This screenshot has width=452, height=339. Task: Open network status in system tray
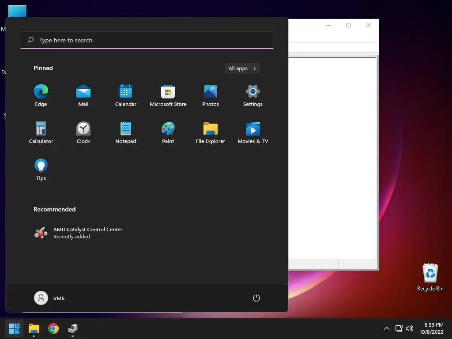399,328
